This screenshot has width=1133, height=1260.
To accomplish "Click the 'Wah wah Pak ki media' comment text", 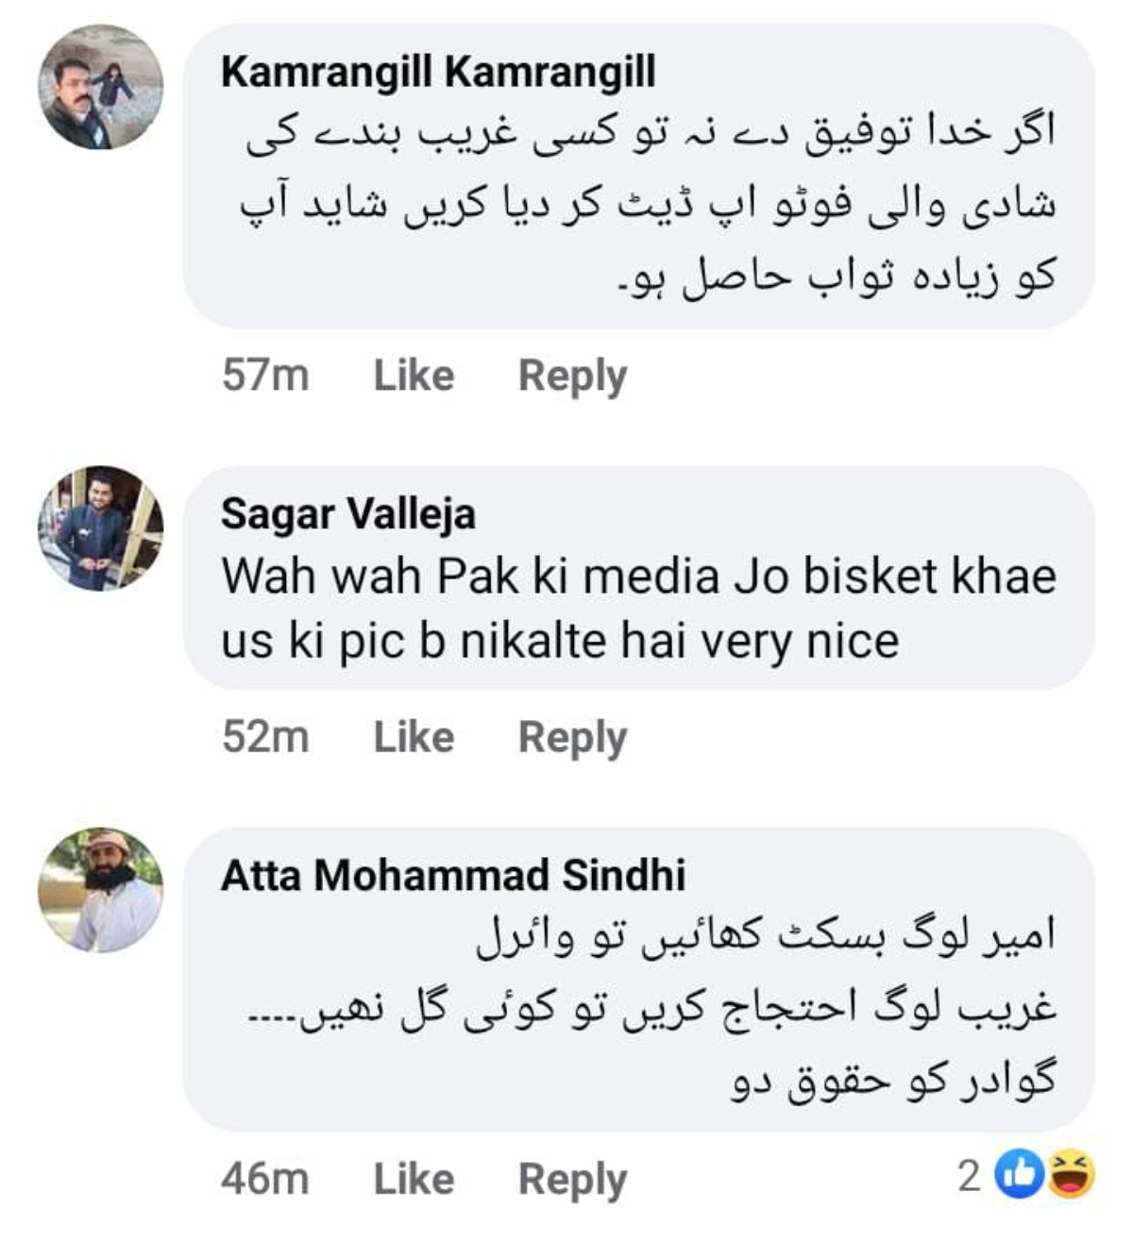I will click(638, 609).
